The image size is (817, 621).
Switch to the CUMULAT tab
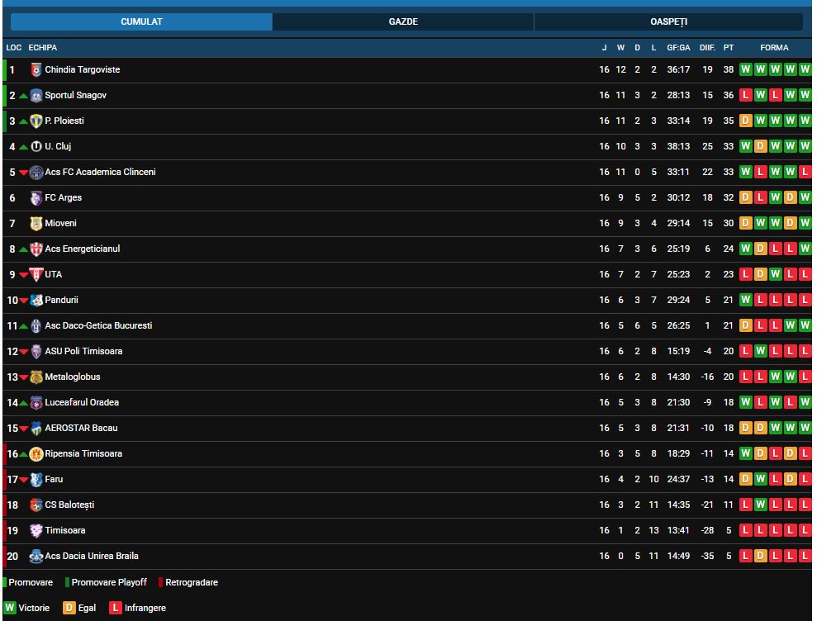click(x=141, y=21)
